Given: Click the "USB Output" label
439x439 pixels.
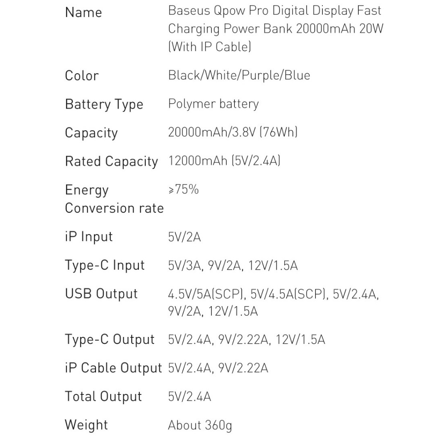Looking at the screenshot, I should pos(102,294).
